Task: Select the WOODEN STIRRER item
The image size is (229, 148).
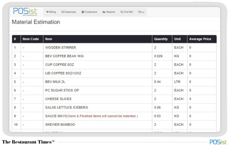Action: pyautogui.click(x=61, y=47)
